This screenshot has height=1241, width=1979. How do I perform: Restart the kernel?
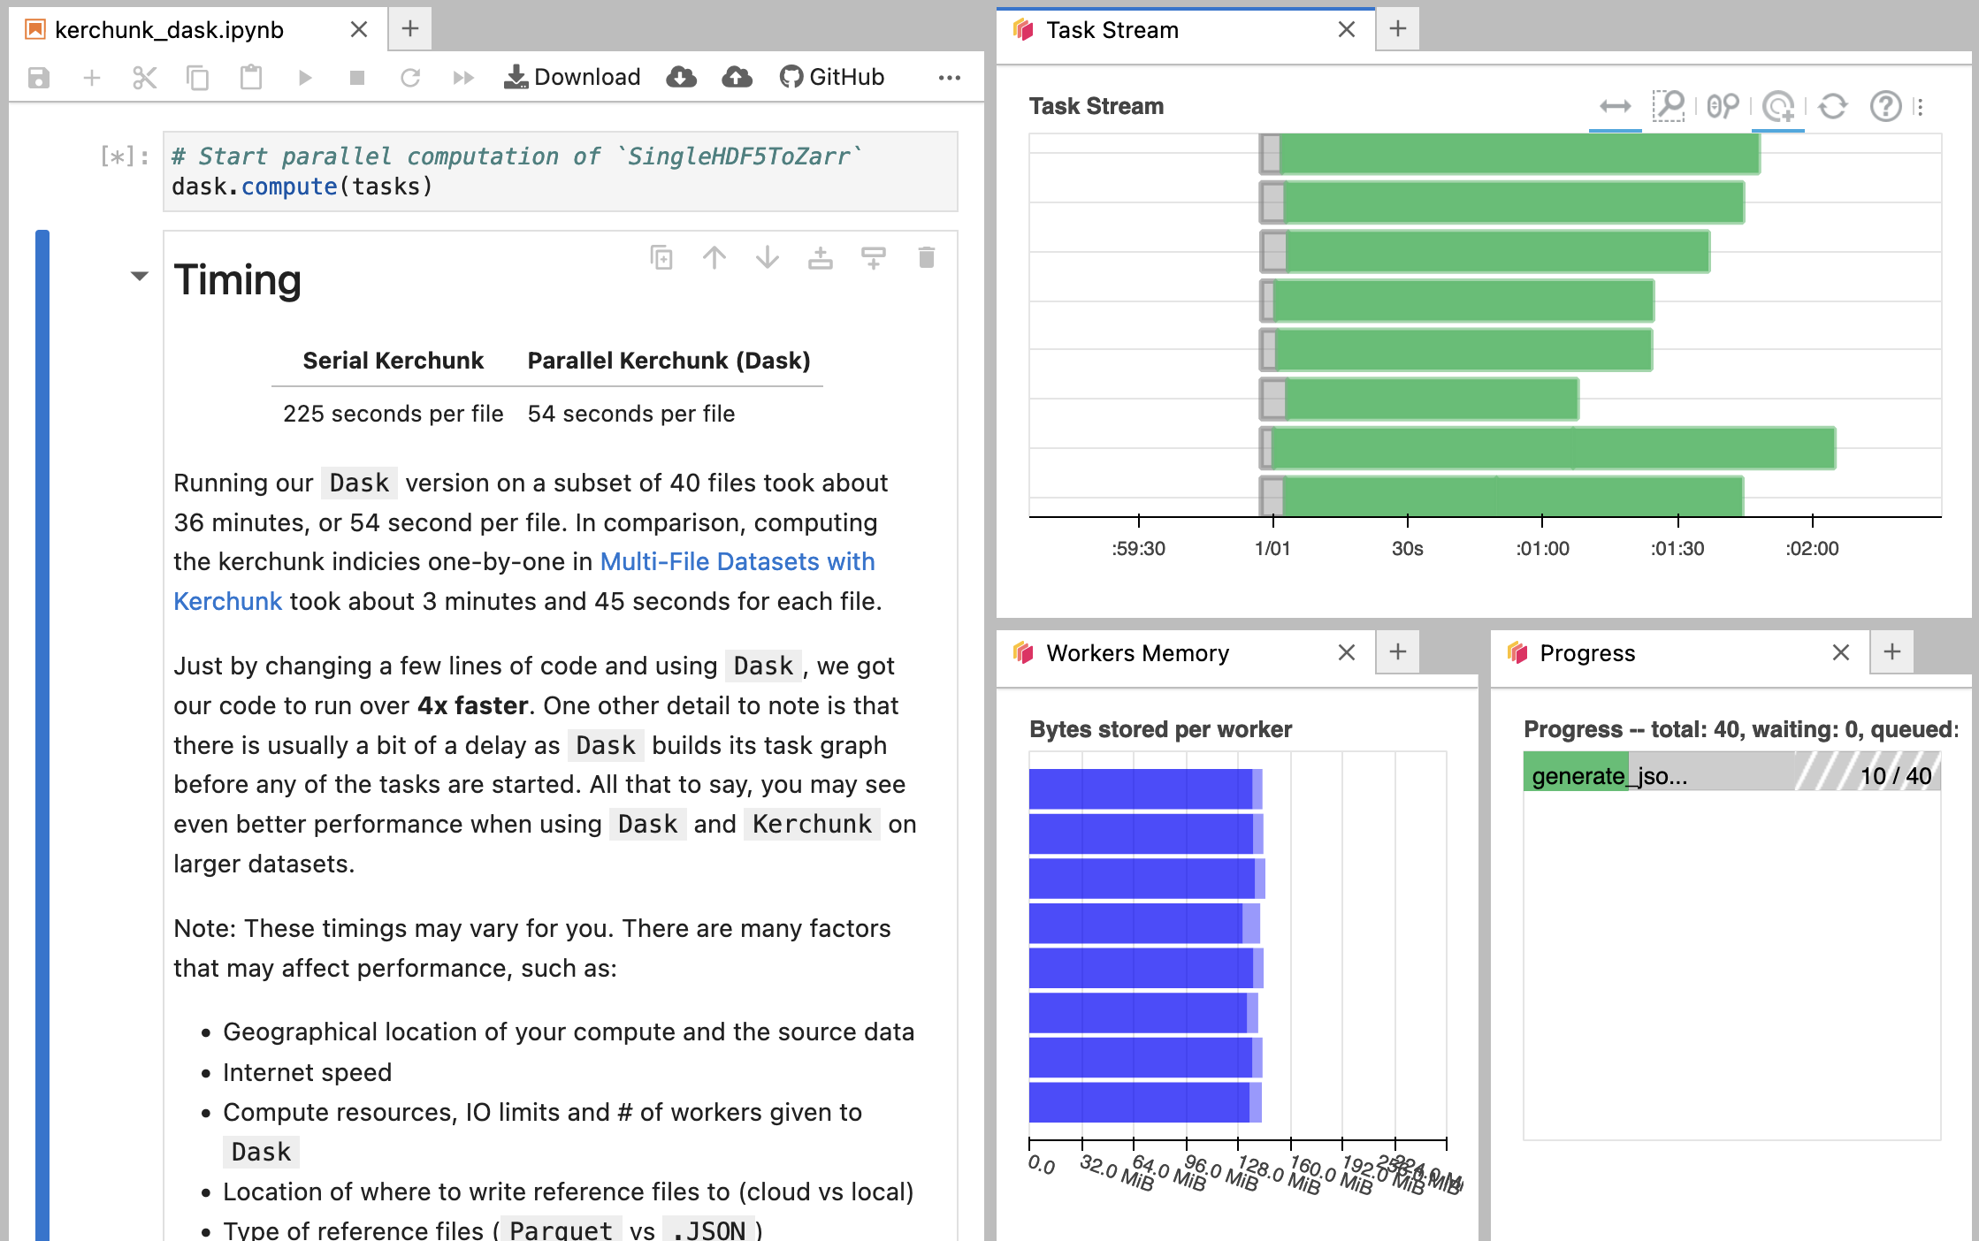(410, 78)
